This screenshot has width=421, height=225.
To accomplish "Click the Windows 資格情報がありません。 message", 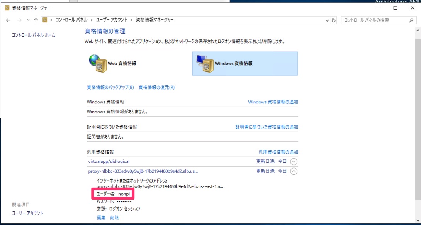I will [117, 112].
